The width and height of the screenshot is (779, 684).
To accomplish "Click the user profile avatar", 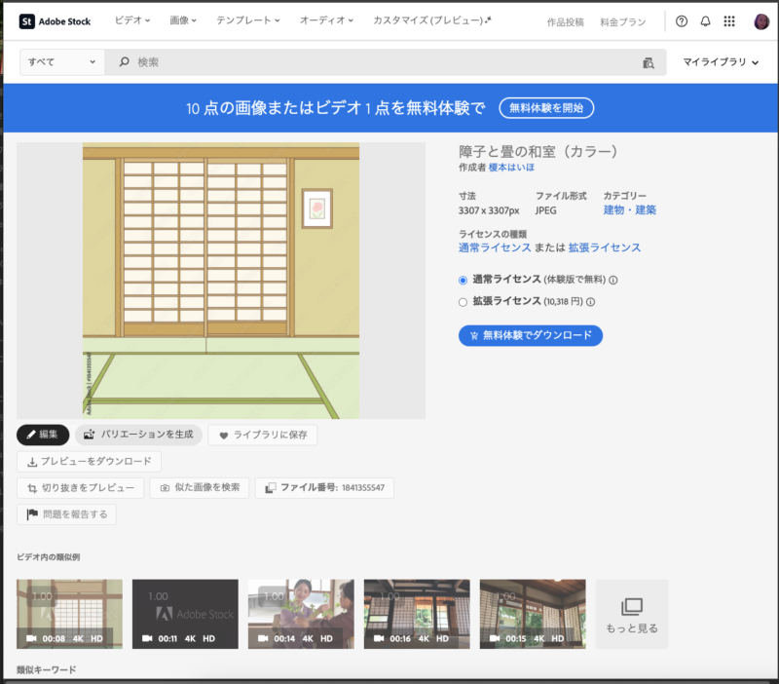I will coord(760,21).
